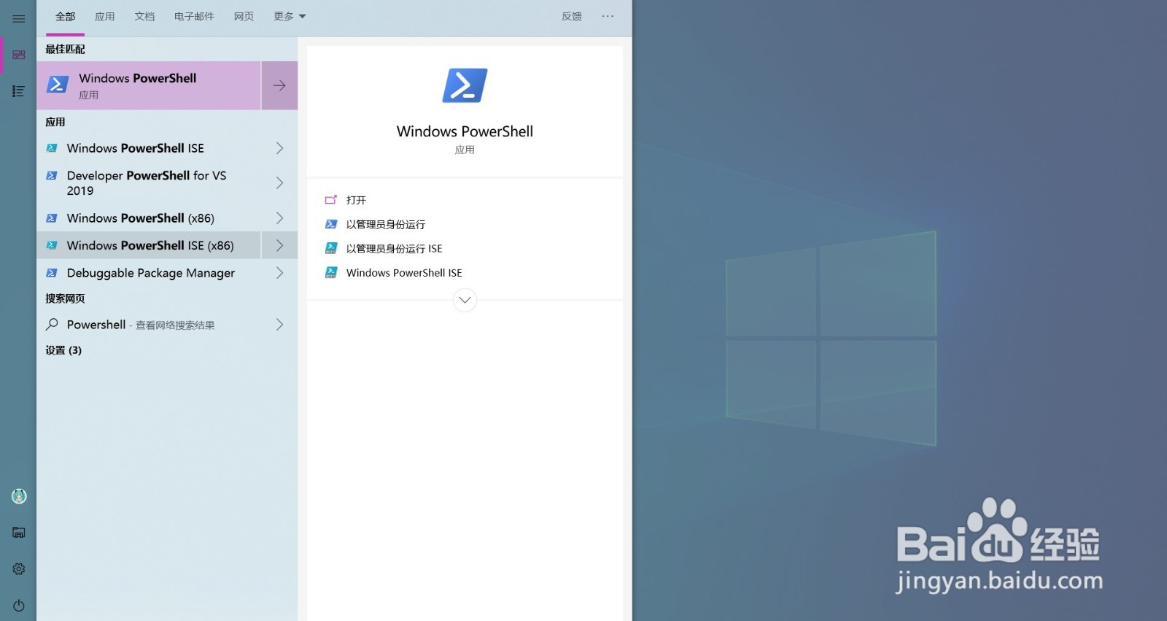
Task: Open the more options ellipsis
Action: [x=608, y=16]
